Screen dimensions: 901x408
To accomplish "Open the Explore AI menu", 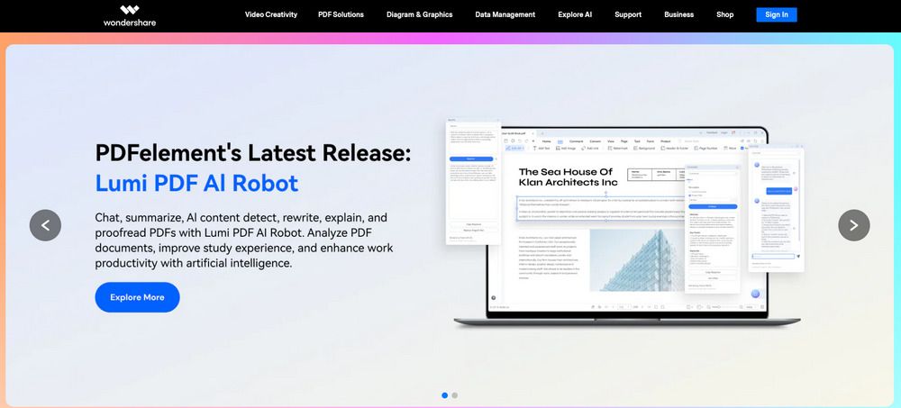I will click(x=575, y=14).
